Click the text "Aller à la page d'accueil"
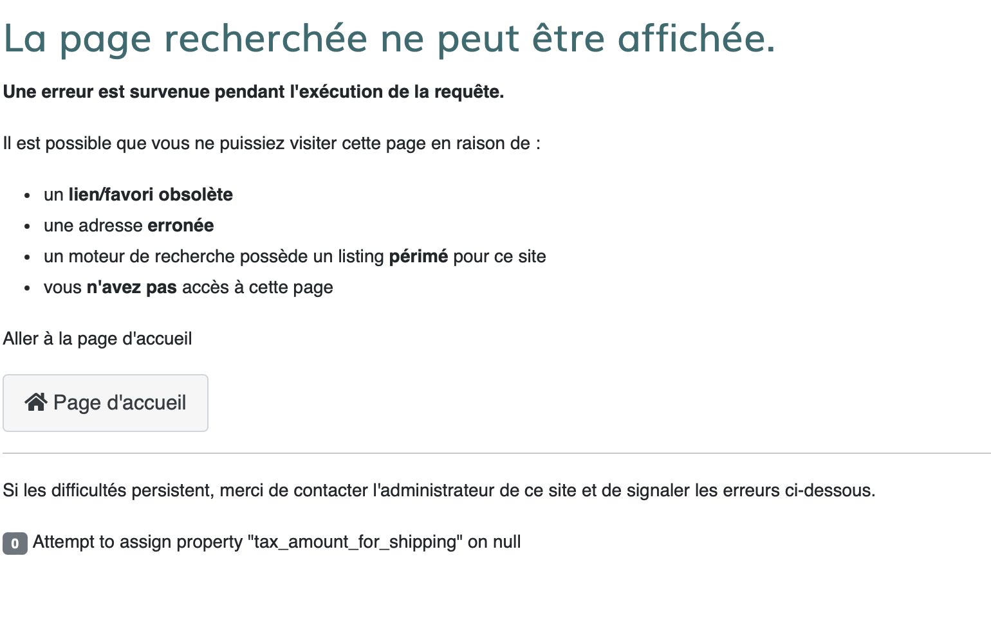This screenshot has height=639, width=991. click(x=98, y=339)
